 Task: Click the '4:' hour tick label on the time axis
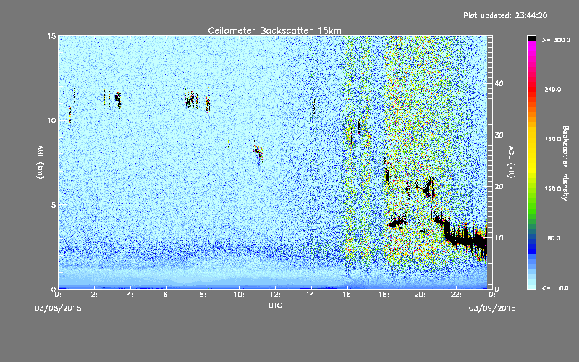131,295
